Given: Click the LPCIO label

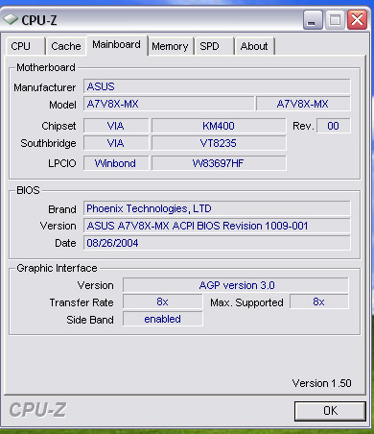Looking at the screenshot, I should pos(62,163).
